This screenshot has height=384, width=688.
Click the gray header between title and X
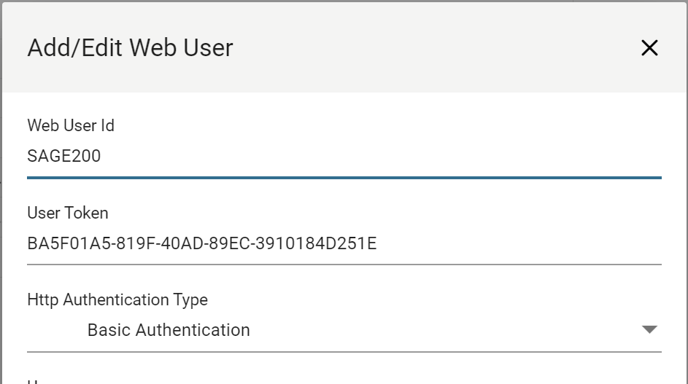click(438, 48)
